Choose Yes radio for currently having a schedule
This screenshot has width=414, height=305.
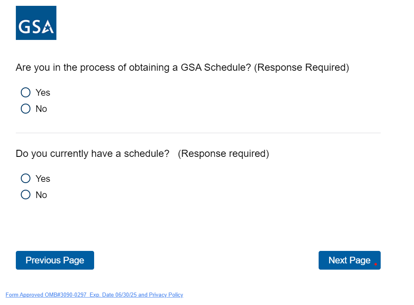coord(25,179)
